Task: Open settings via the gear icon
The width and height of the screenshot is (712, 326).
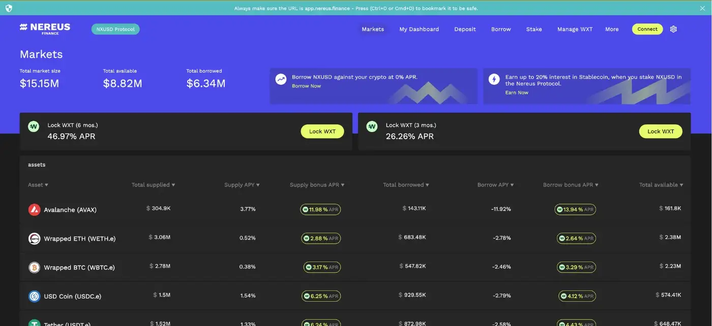Action: click(x=673, y=29)
